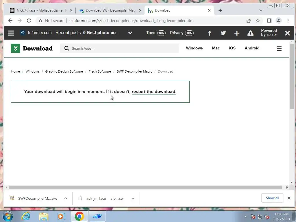This screenshot has height=222, width=296.
Task: Close the Nick Jr. Face tab
Action: (x=71, y=10)
